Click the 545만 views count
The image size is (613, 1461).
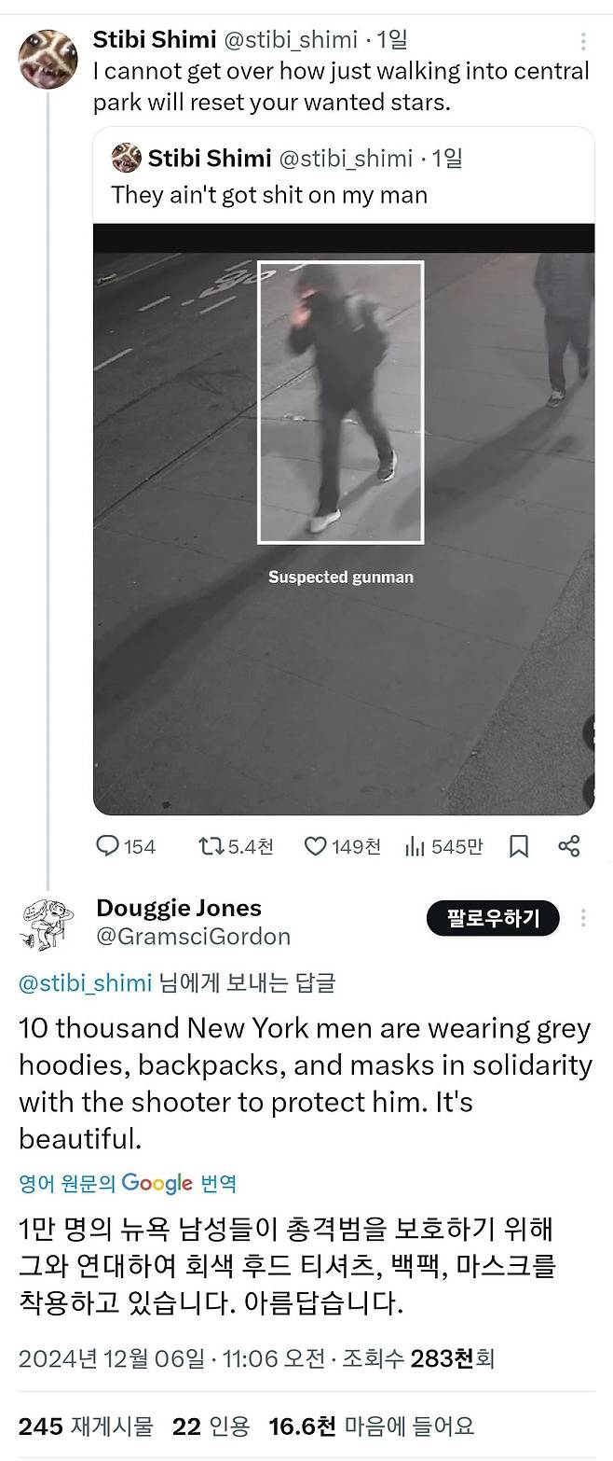[x=456, y=846]
